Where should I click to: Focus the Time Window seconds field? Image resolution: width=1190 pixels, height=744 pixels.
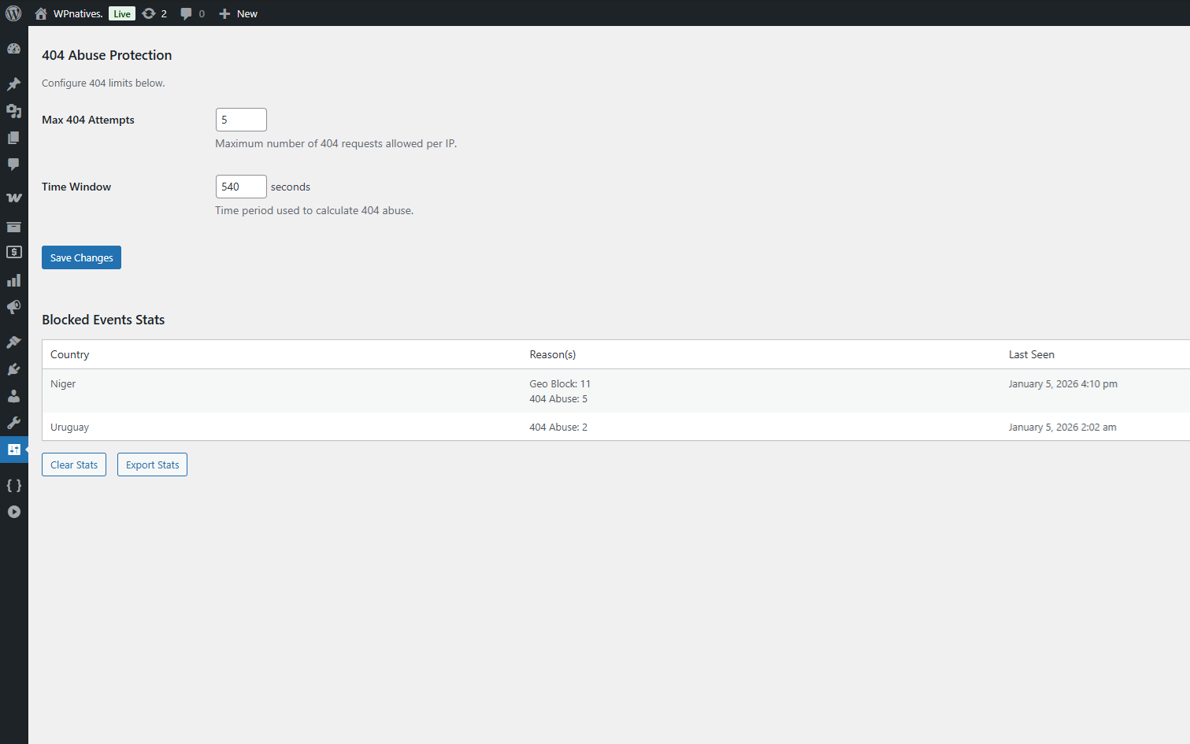[241, 187]
